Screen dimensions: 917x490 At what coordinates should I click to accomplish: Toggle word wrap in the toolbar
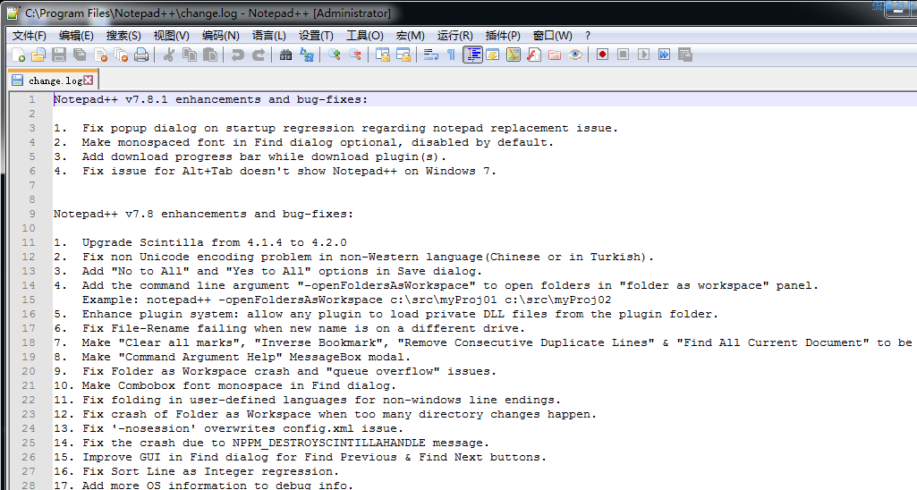click(431, 55)
